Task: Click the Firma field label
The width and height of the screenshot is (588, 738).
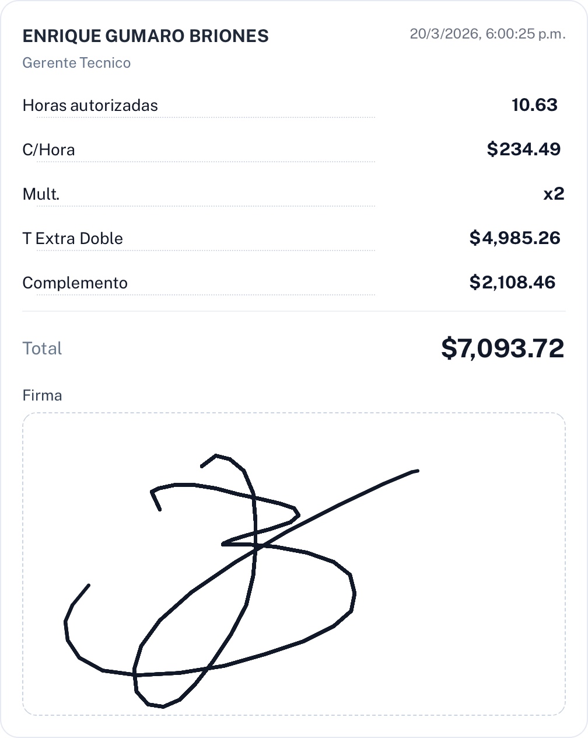Action: pos(42,395)
